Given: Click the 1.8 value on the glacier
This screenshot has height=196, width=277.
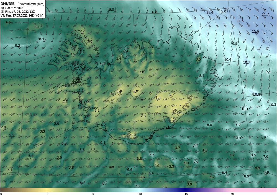Looking at the screenshot, I should point(119,91).
